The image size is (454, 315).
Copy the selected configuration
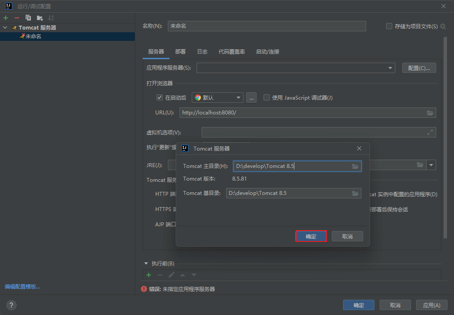tap(28, 18)
